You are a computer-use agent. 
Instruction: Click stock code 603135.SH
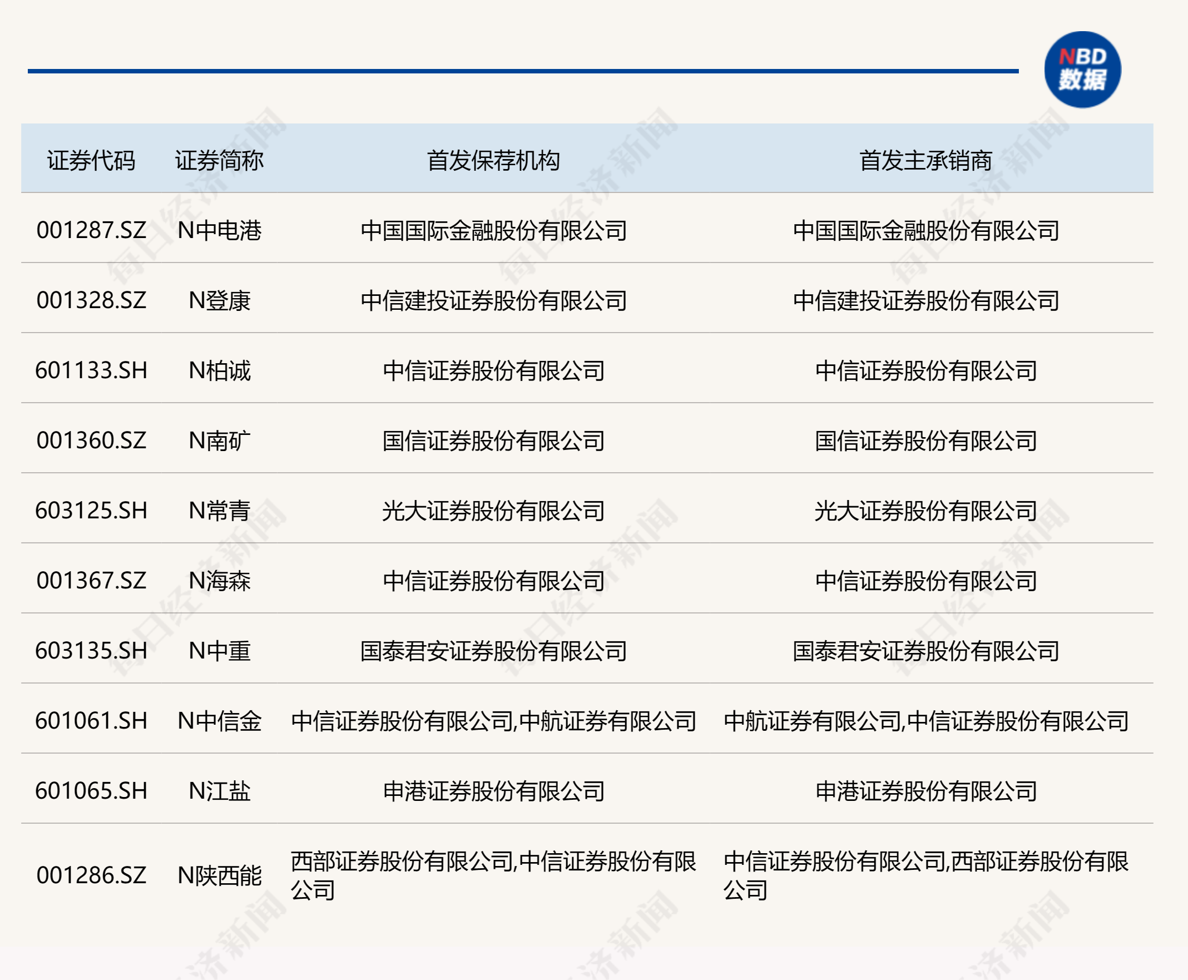(x=91, y=650)
